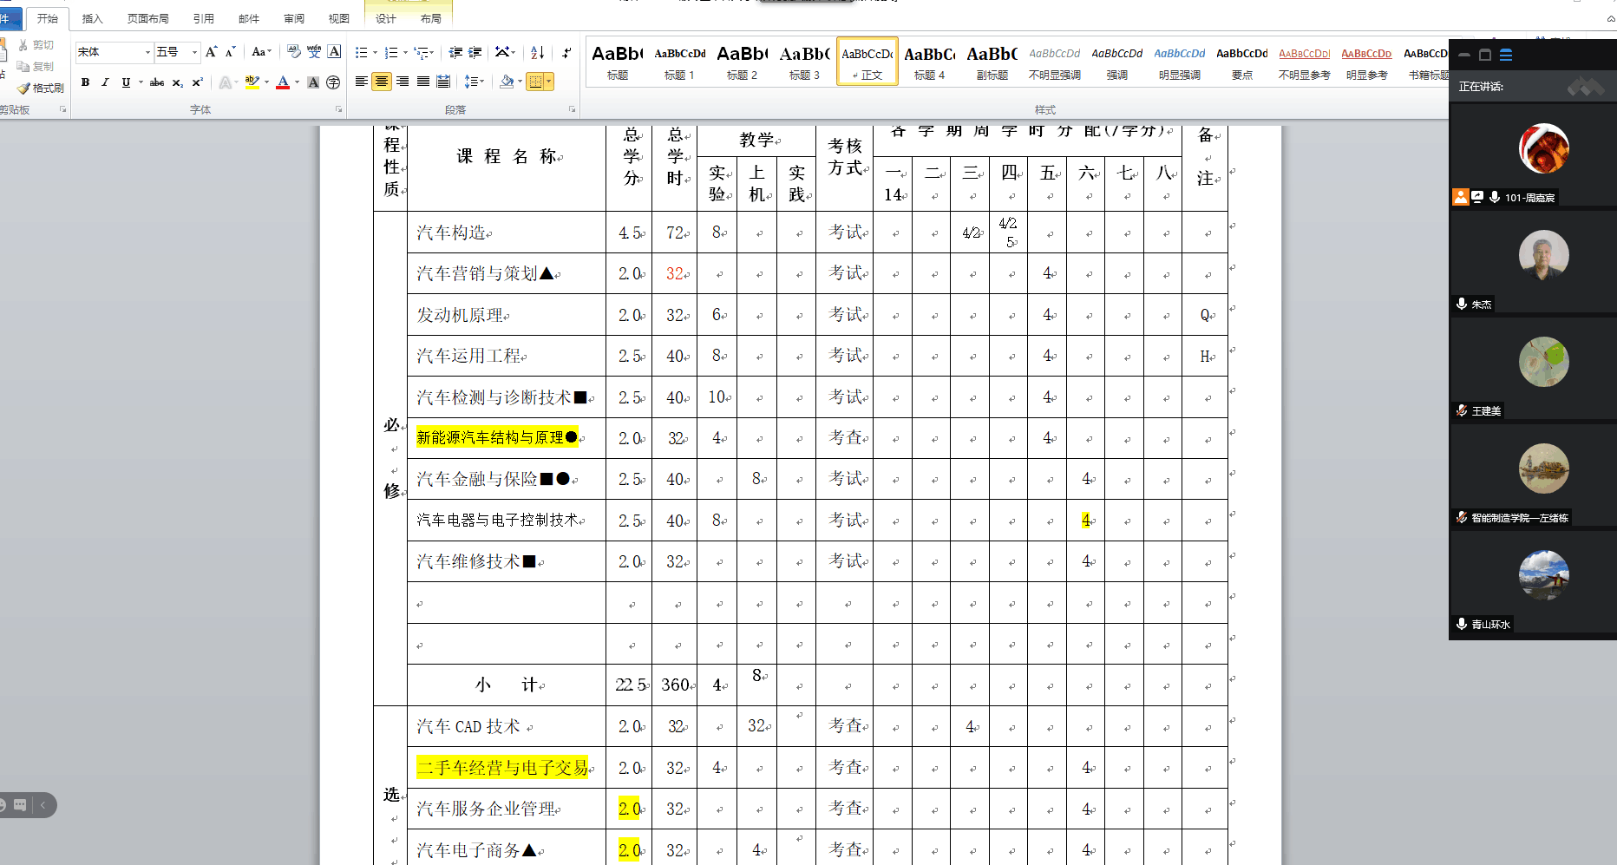Open the font size dropdown 五号
1617x865 pixels.
[194, 53]
